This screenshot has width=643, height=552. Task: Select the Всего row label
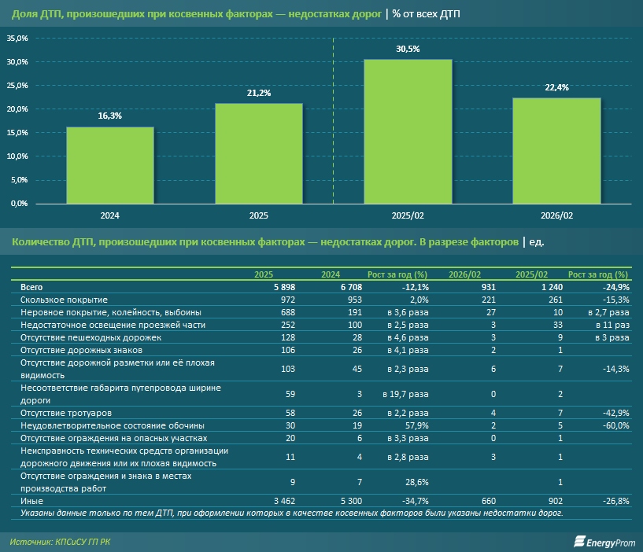point(33,288)
